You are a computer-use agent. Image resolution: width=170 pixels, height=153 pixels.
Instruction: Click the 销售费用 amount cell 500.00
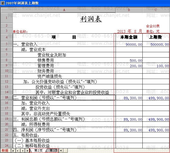tap(129, 60)
